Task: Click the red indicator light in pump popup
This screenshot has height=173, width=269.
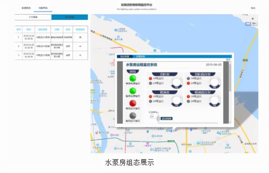Action: pos(133,103)
